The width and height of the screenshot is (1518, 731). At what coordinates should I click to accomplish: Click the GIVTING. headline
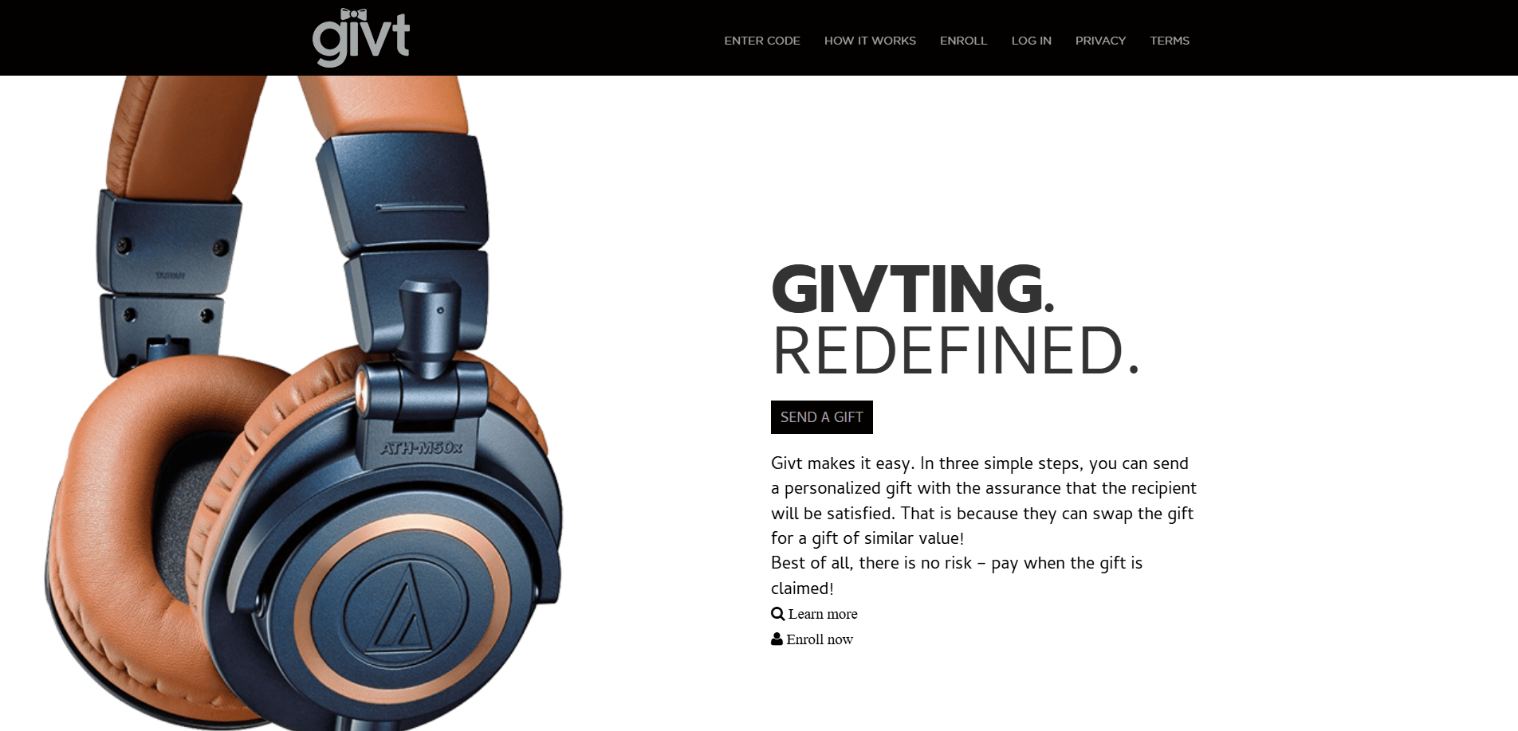914,289
